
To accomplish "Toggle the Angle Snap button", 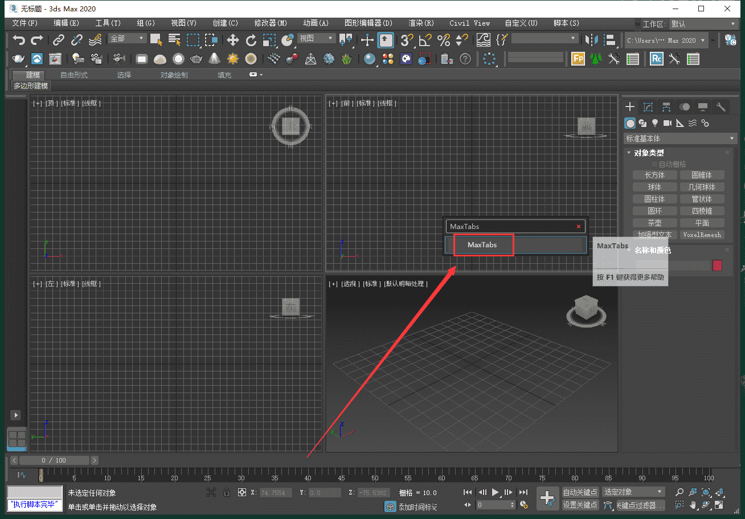I will coord(425,40).
